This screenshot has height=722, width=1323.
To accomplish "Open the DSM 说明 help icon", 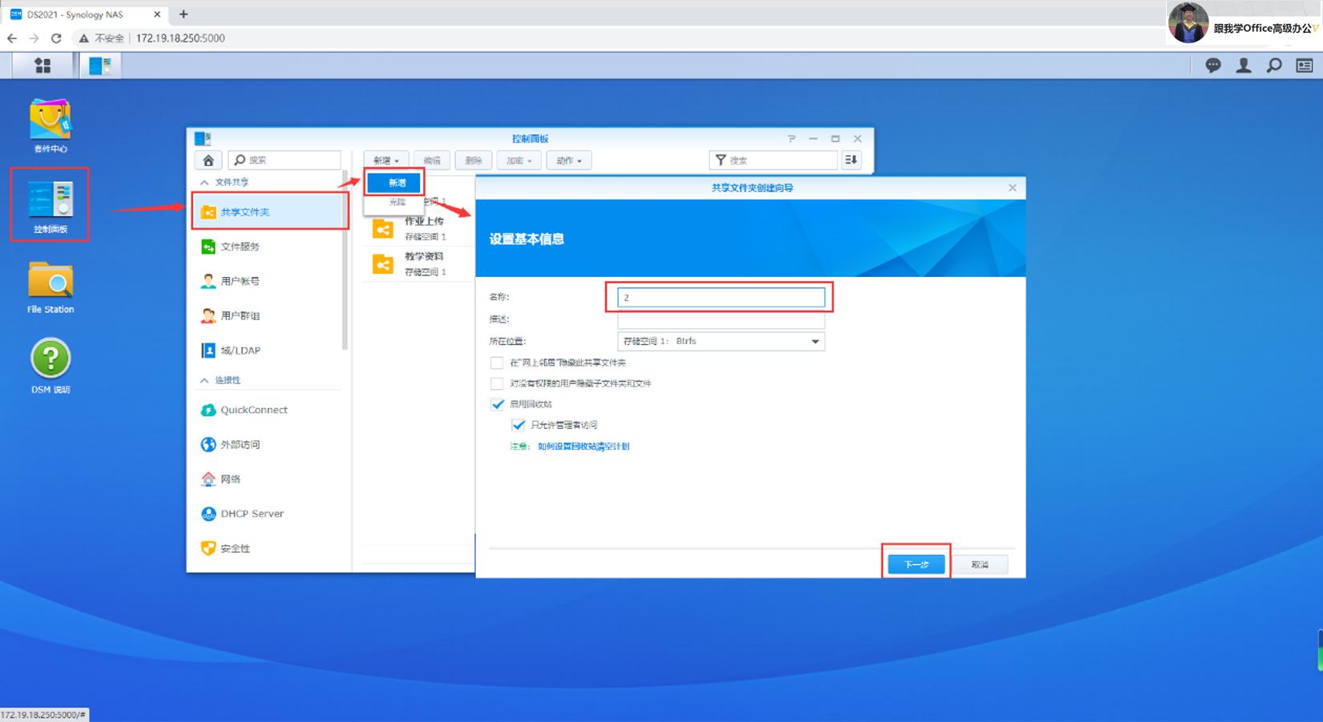I will tap(50, 367).
